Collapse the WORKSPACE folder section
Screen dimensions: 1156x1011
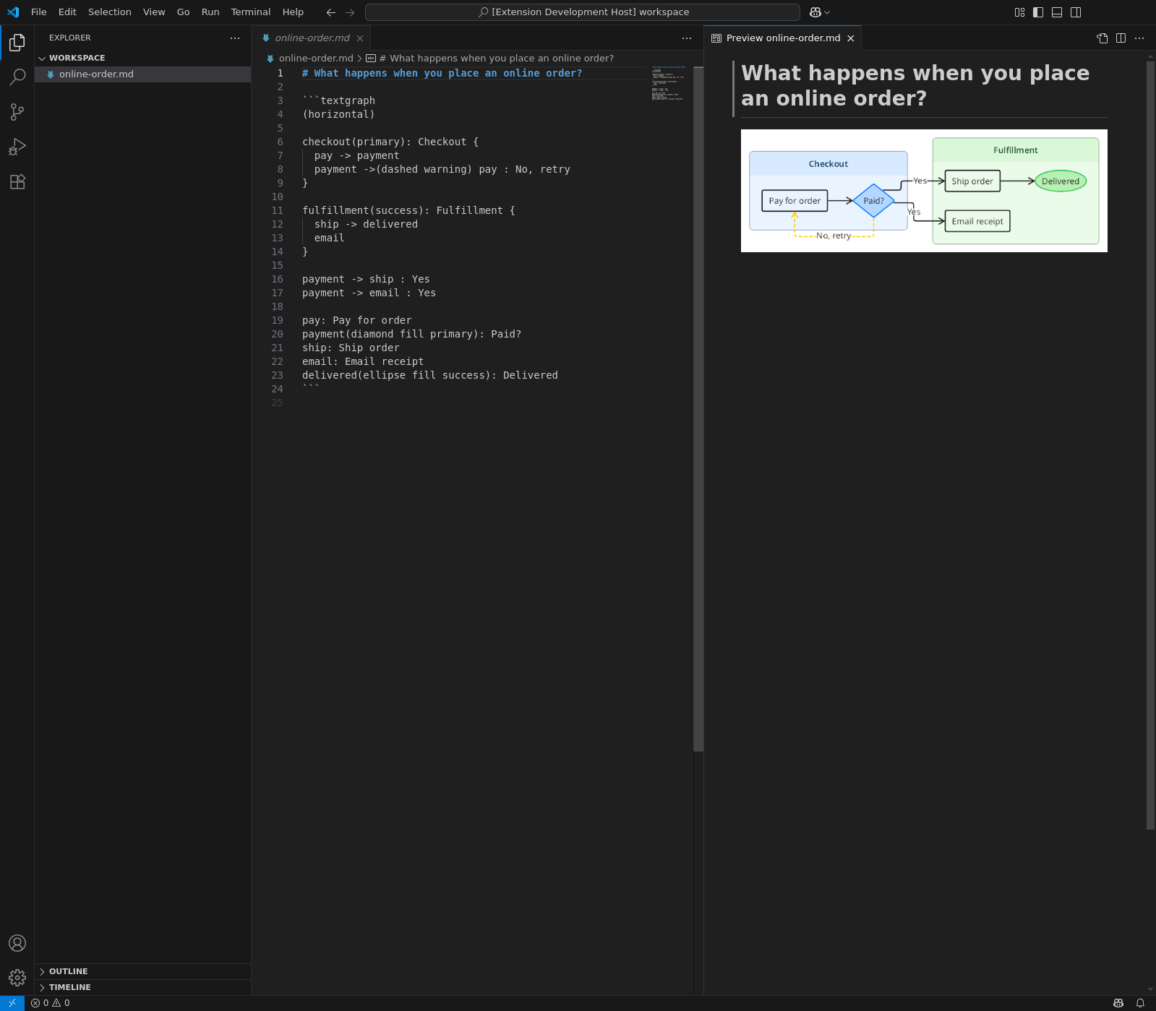[x=143, y=58]
